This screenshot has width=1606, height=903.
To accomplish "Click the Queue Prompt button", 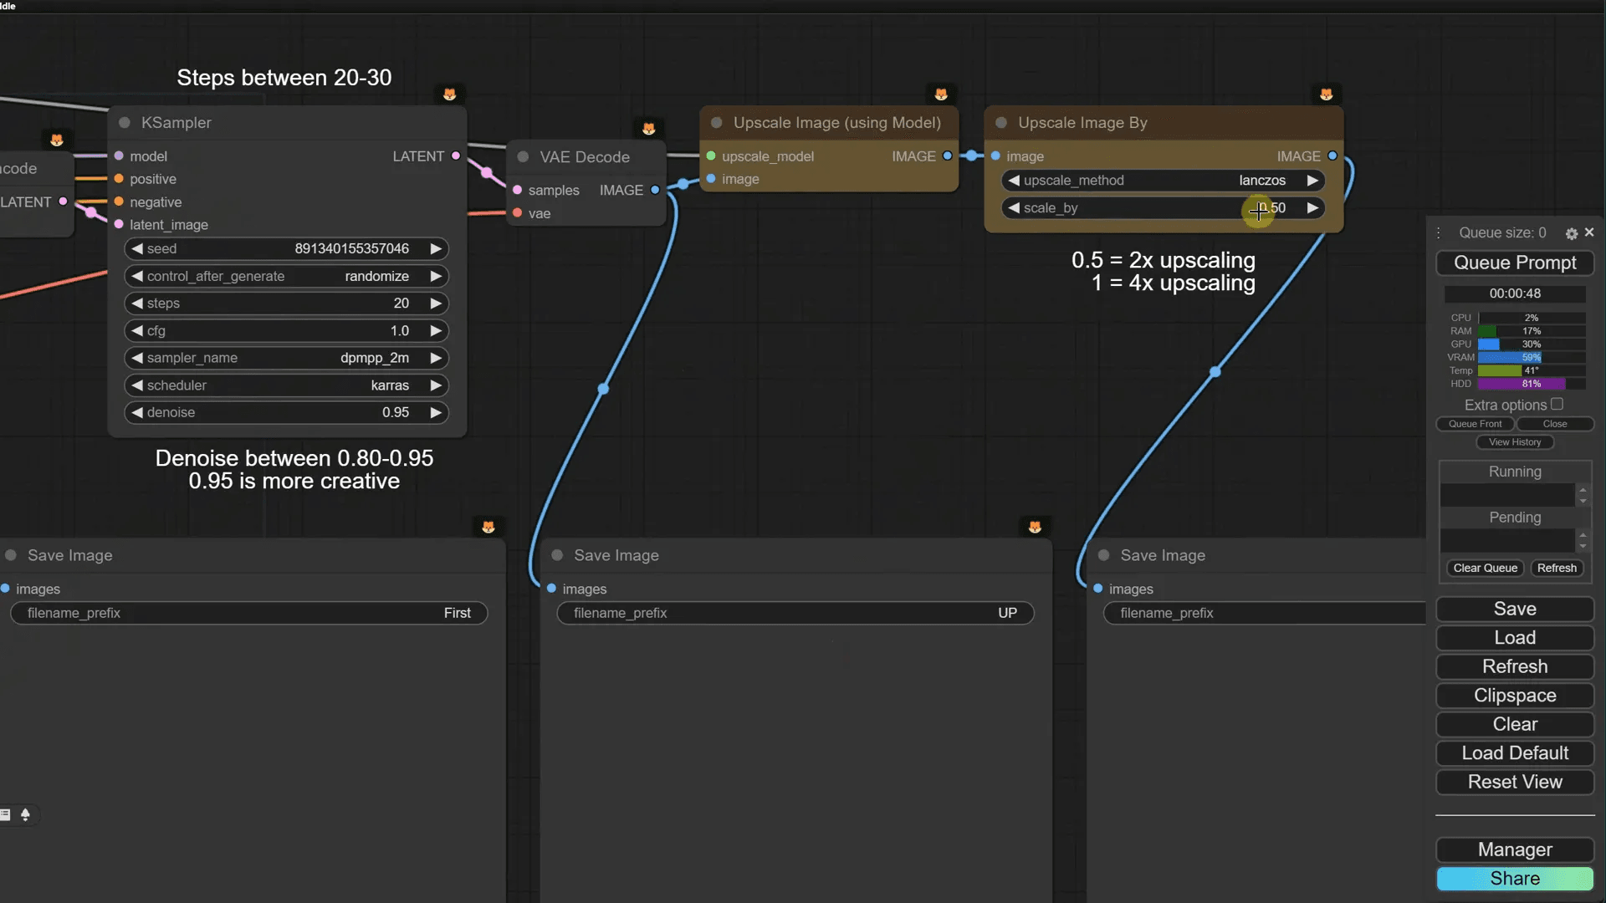I will (1514, 263).
